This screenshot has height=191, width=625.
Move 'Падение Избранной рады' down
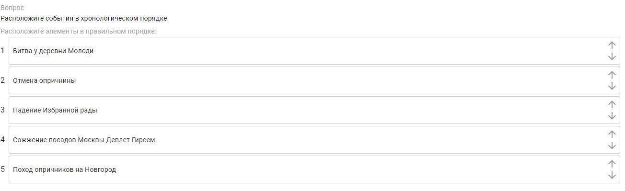[612, 116]
